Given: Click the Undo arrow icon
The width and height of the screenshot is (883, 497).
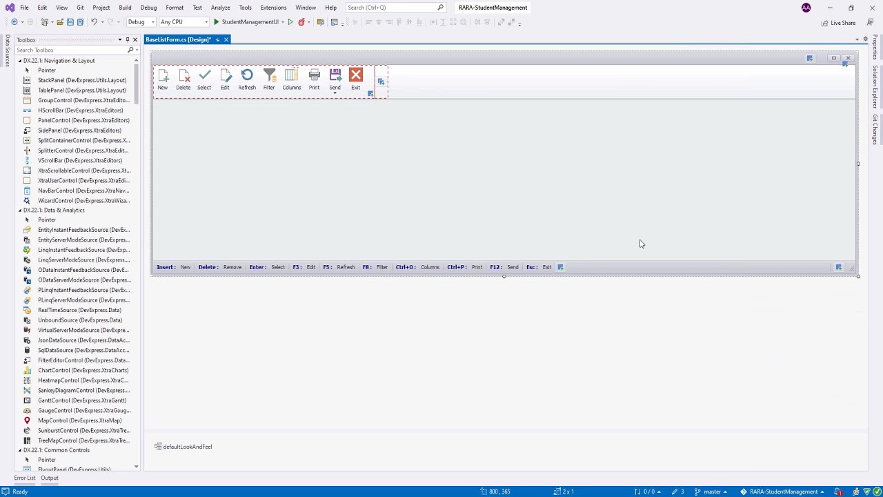Looking at the screenshot, I should [x=94, y=22].
